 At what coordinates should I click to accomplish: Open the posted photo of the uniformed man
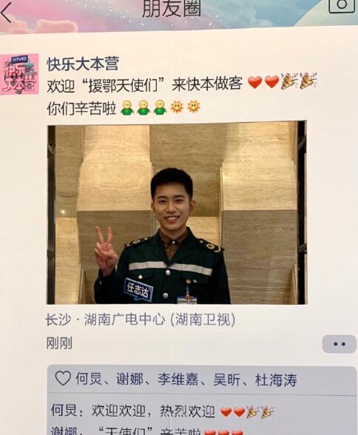[177, 212]
